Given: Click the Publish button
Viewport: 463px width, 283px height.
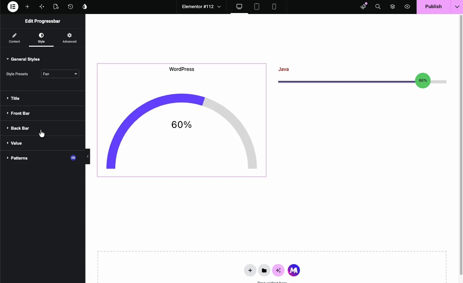Looking at the screenshot, I should [x=433, y=7].
